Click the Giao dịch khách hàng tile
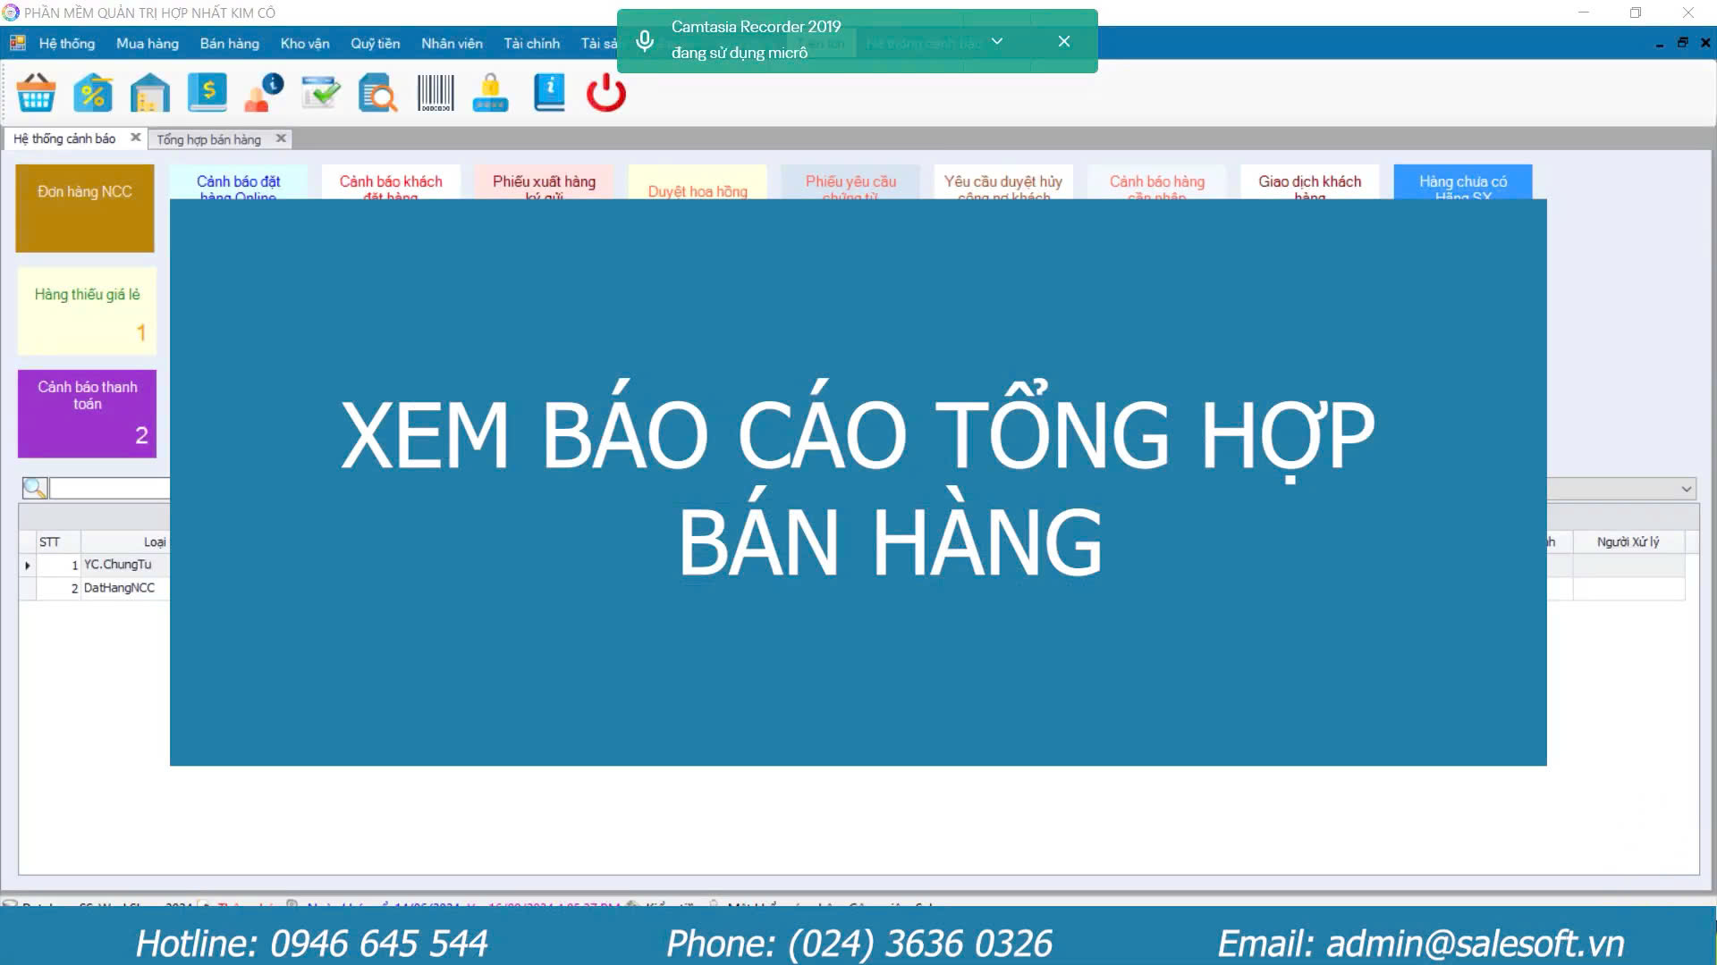The height and width of the screenshot is (965, 1717). click(x=1310, y=182)
